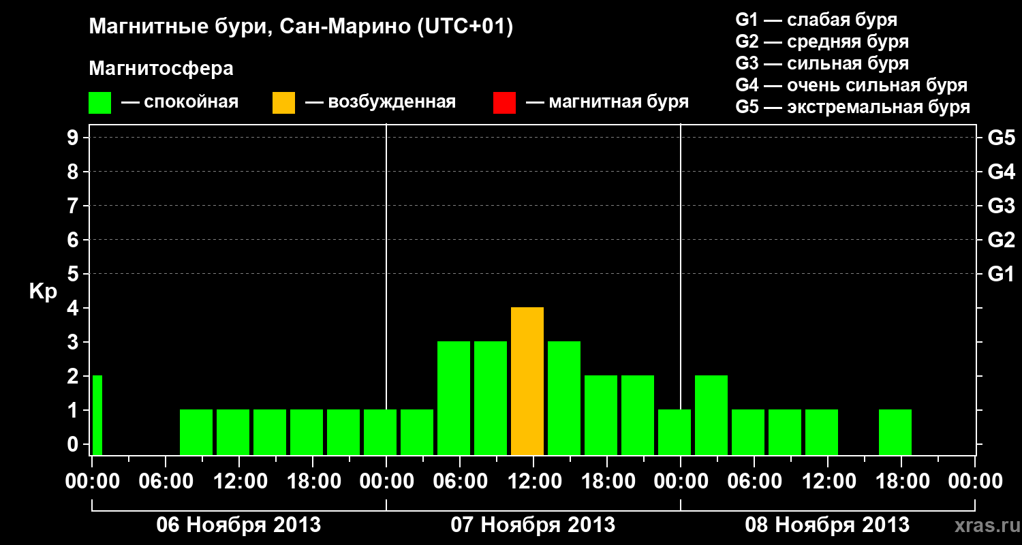Click the G4 label on the right axis
1022x545 pixels.
click(x=1002, y=172)
